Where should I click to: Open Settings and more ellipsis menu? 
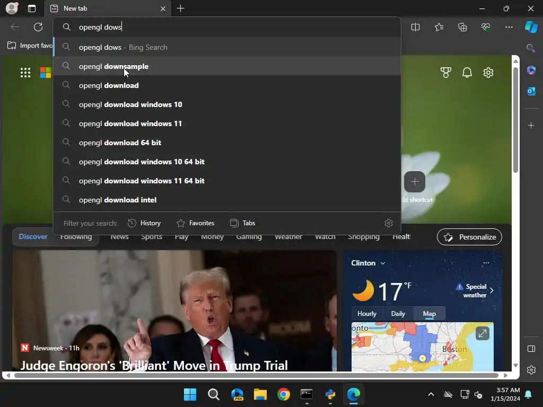(x=509, y=27)
